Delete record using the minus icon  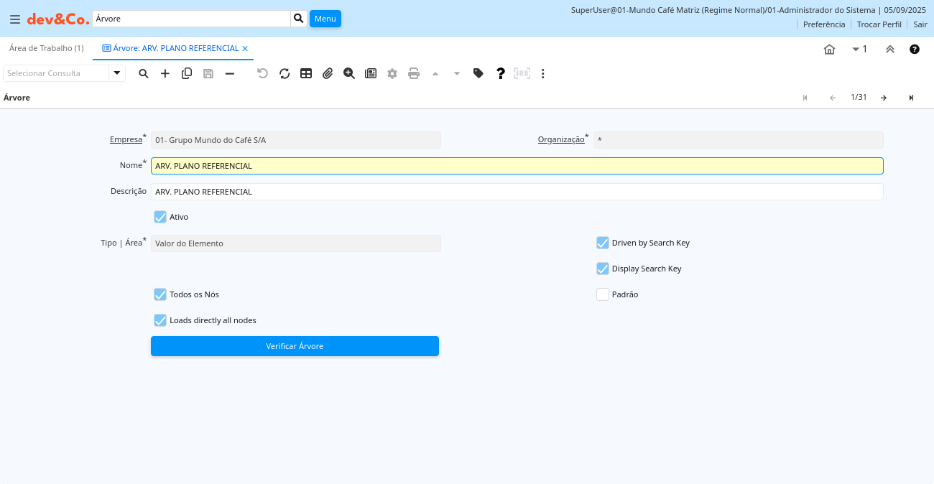click(x=230, y=73)
